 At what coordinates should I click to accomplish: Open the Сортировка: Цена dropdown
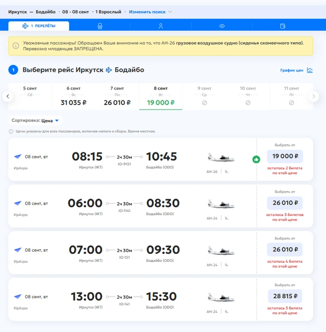pos(35,120)
